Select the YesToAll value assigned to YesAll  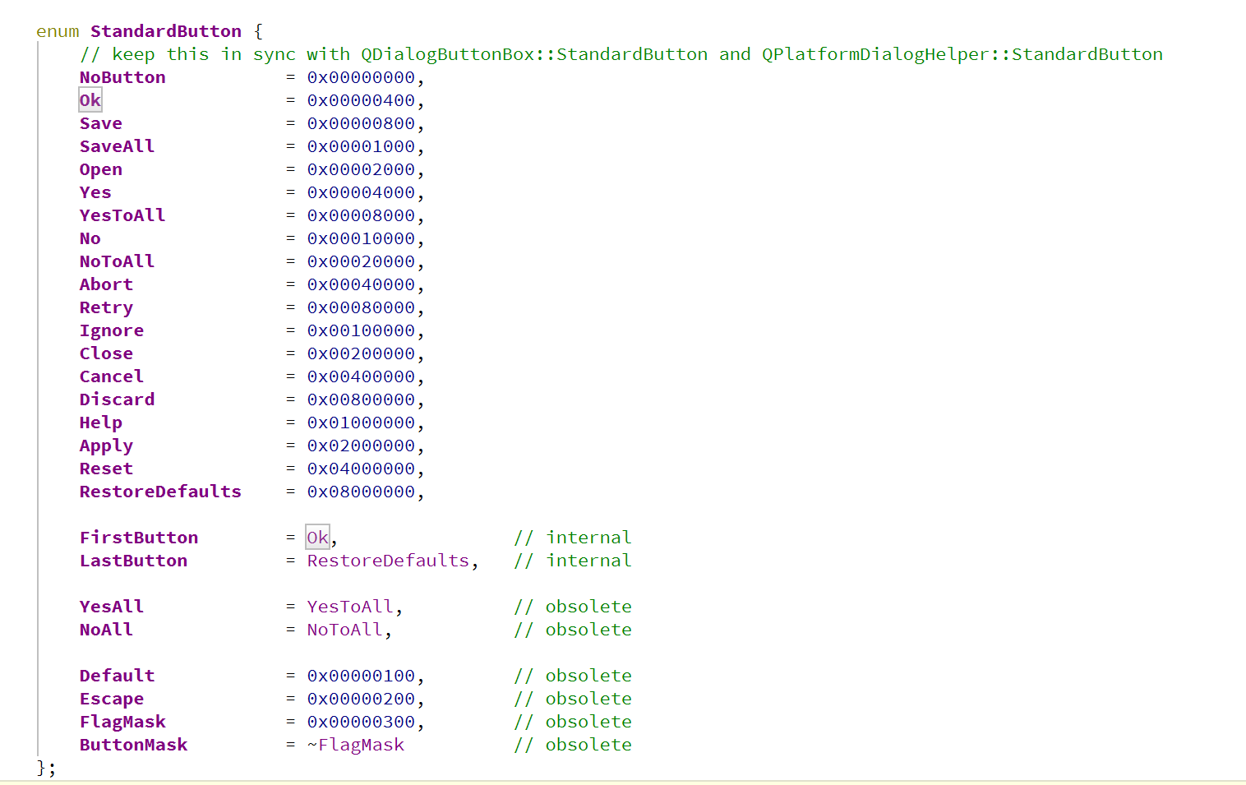350,607
